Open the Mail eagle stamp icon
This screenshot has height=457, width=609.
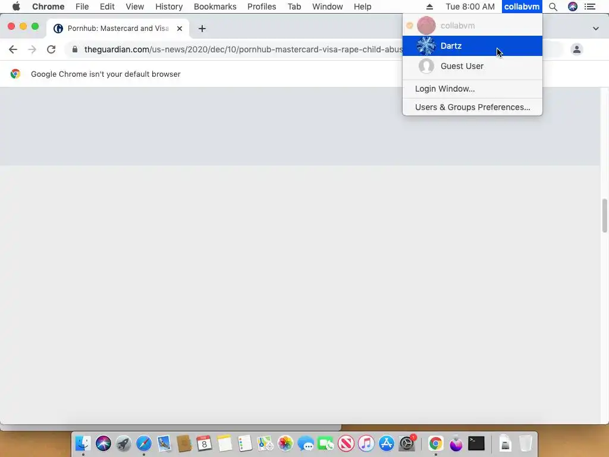(164, 443)
